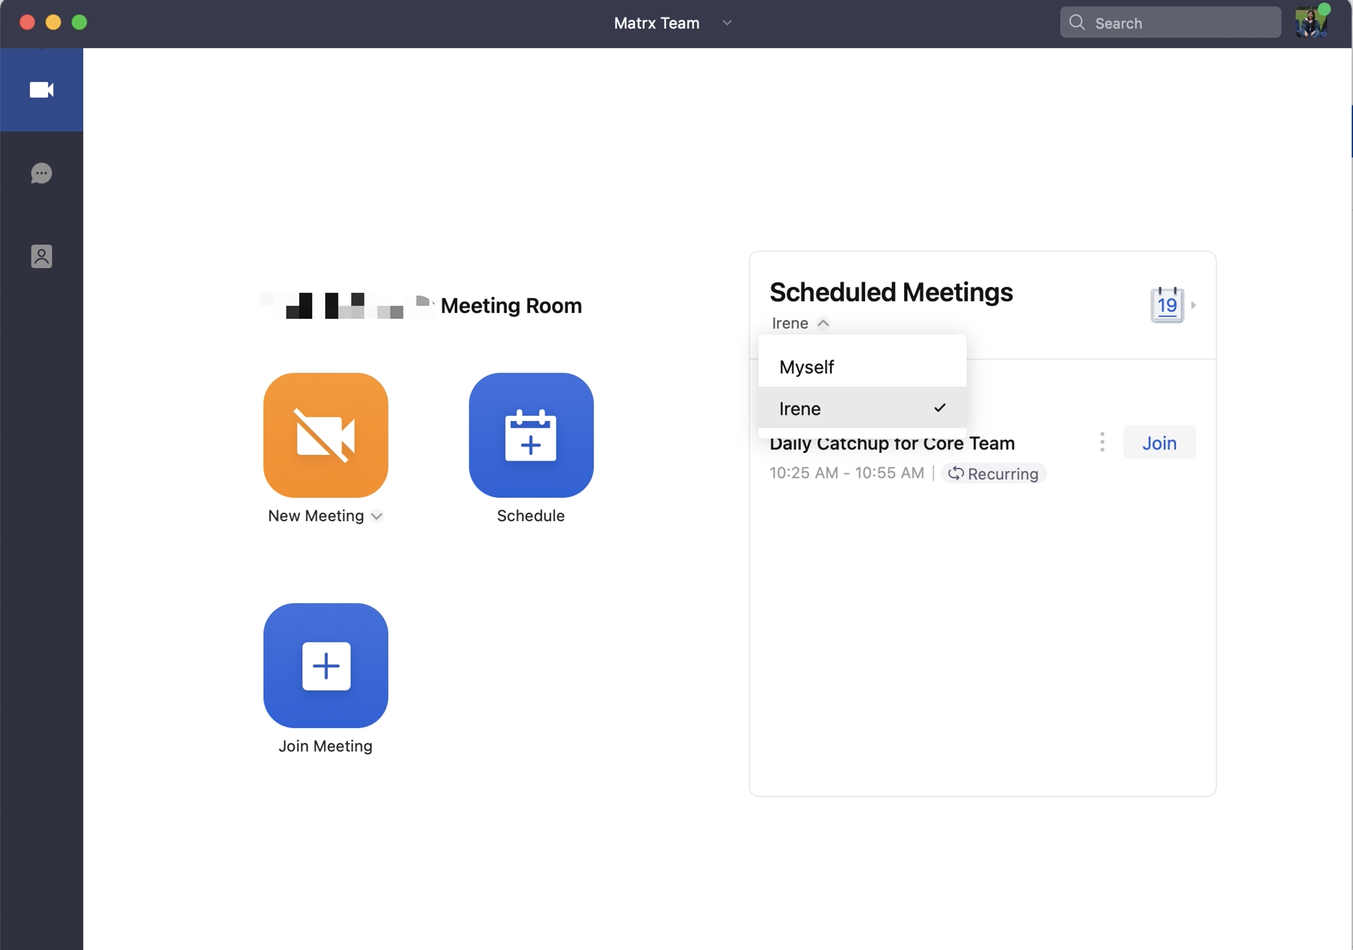The image size is (1353, 950).
Task: Click the Recurring meeting badge
Action: [x=993, y=474]
